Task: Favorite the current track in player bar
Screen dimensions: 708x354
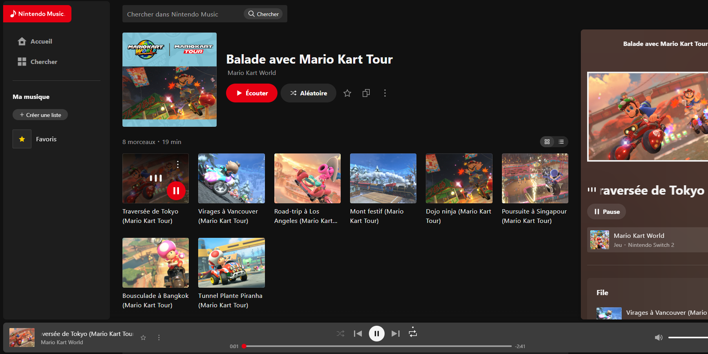Action: coord(143,338)
